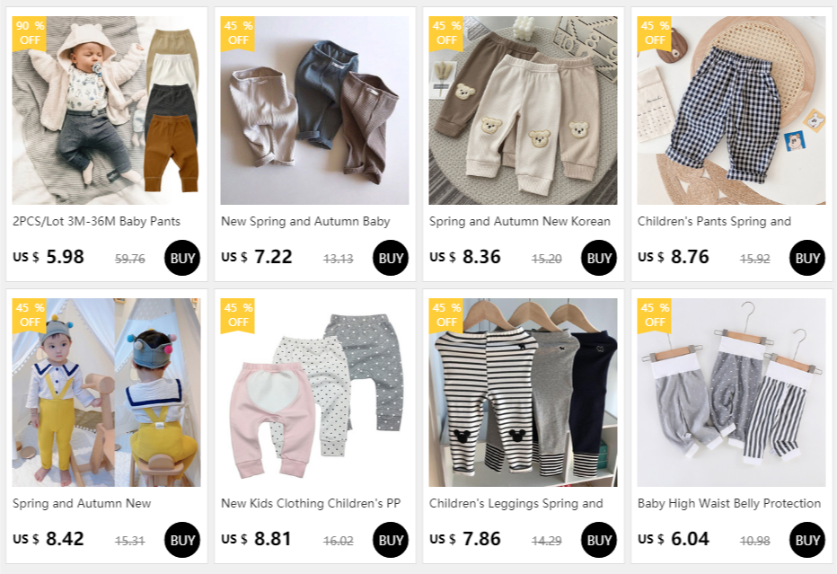
Task: Click BUY for the 7.86 leggings
Action: [598, 540]
